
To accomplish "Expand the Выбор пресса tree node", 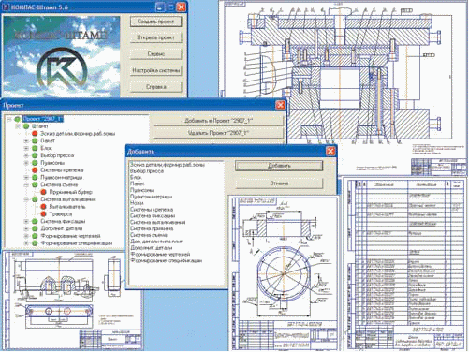I will click(26, 155).
